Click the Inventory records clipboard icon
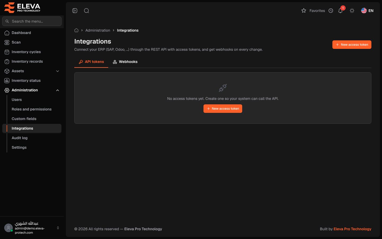Image resolution: width=382 pixels, height=239 pixels. [x=7, y=61]
